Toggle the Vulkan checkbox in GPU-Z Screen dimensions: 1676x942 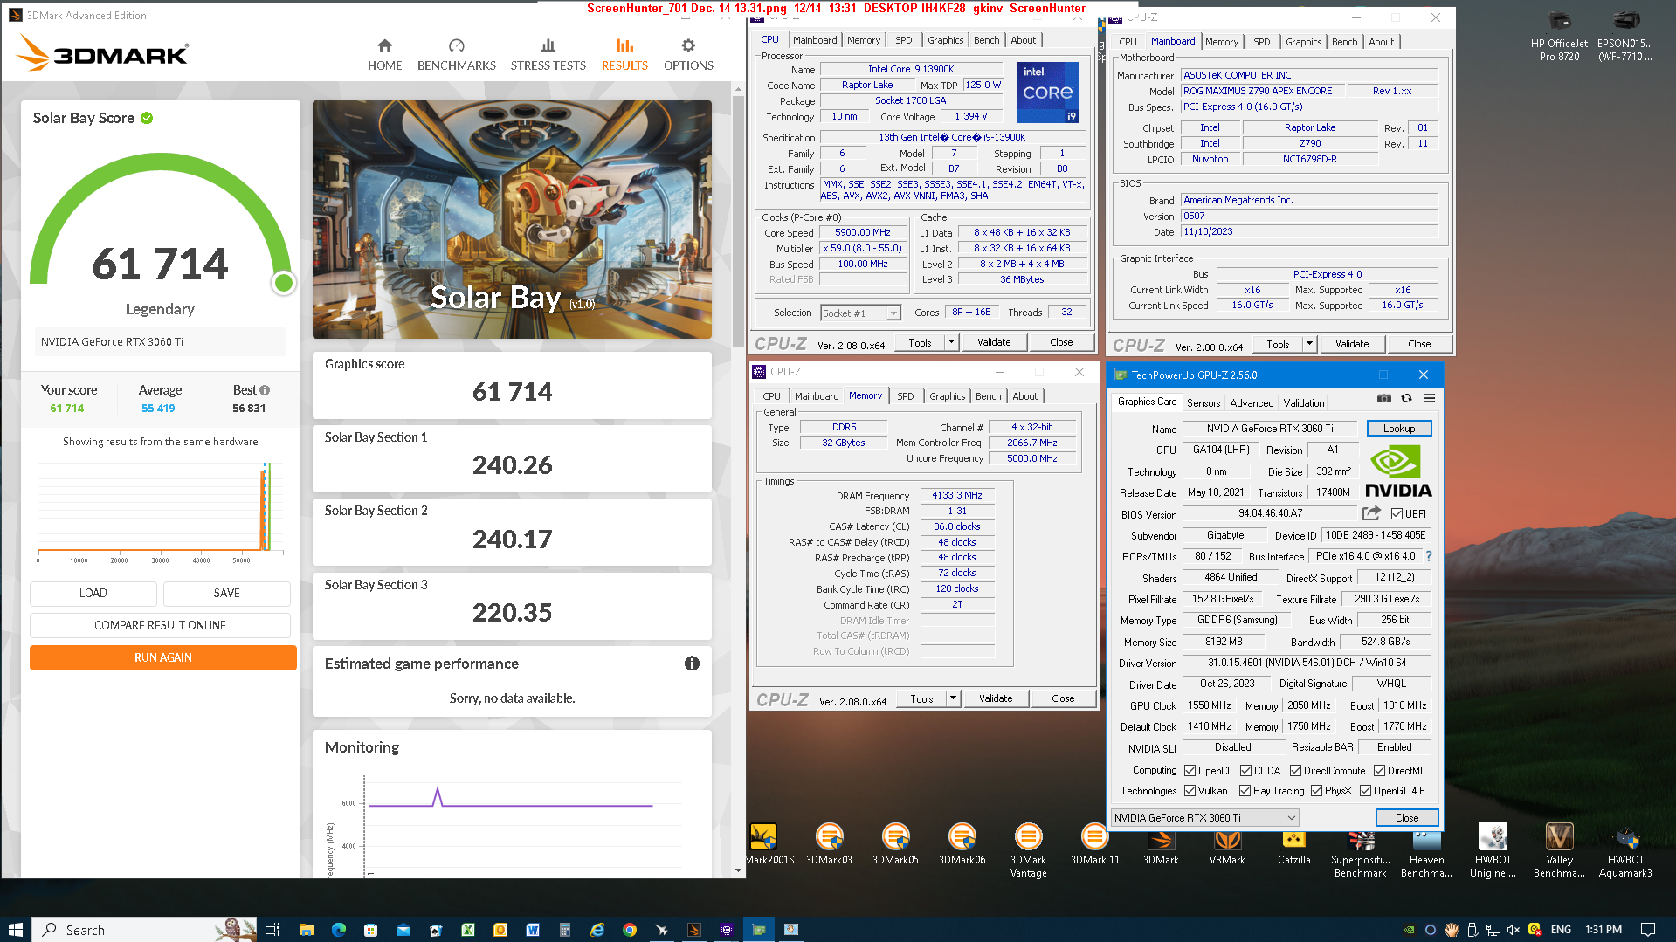tap(1190, 791)
